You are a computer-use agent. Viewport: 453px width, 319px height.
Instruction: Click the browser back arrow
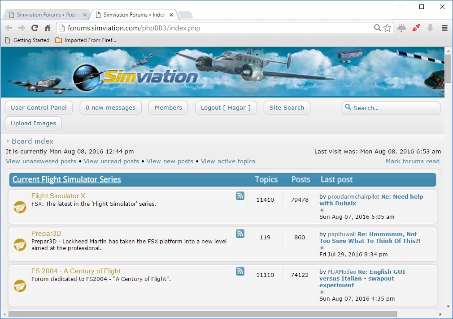[x=9, y=28]
